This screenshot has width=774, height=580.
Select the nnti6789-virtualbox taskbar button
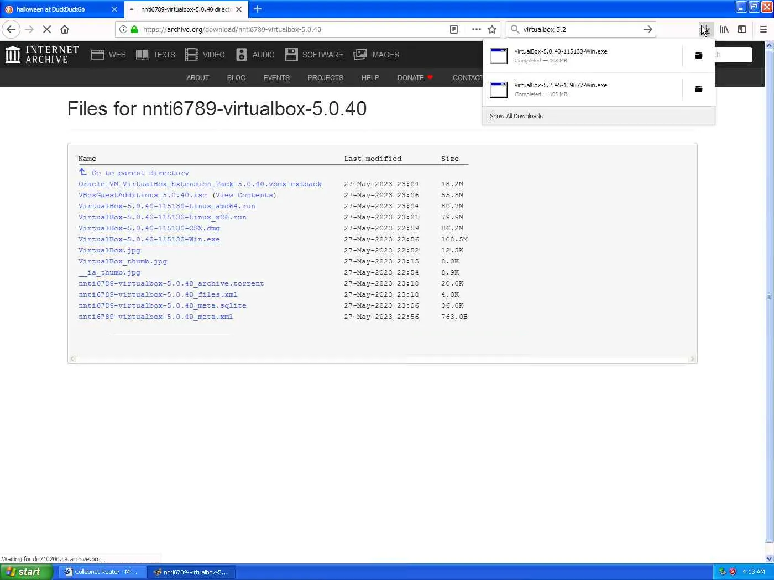click(192, 572)
